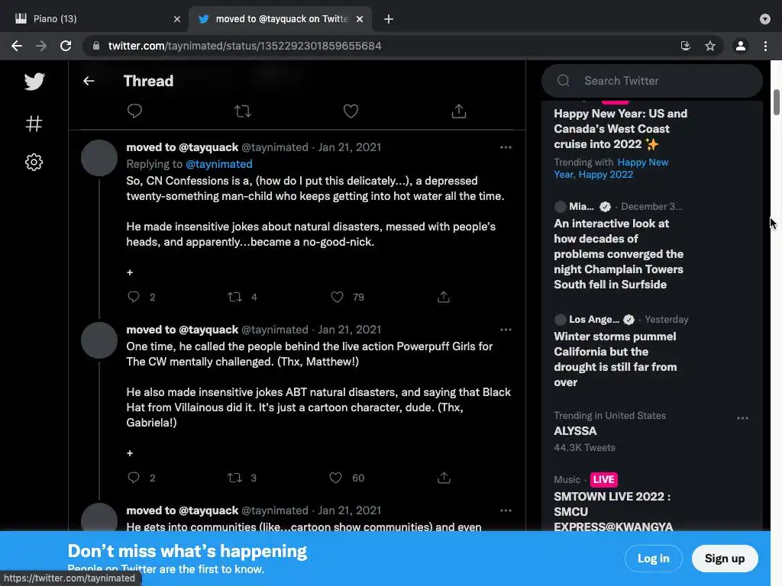This screenshot has width=782, height=586.
Task: Open tab search dropdown at top right
Action: [765, 19]
